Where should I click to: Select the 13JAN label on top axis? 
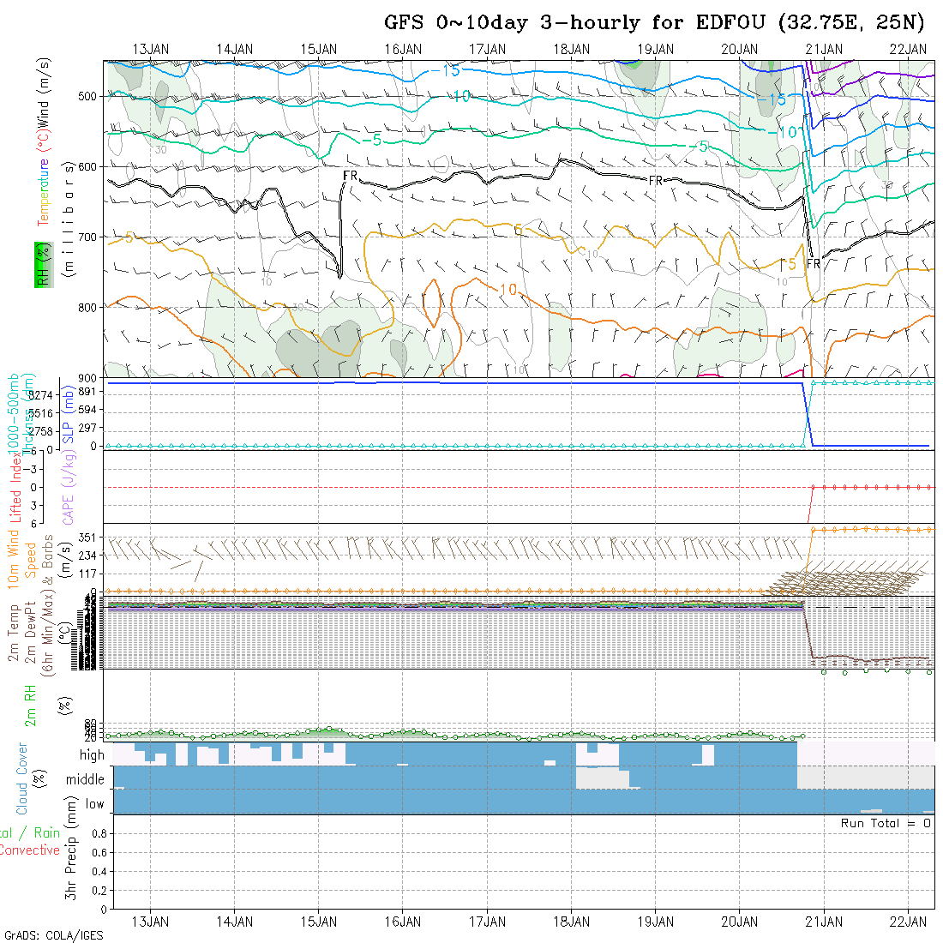(x=151, y=50)
